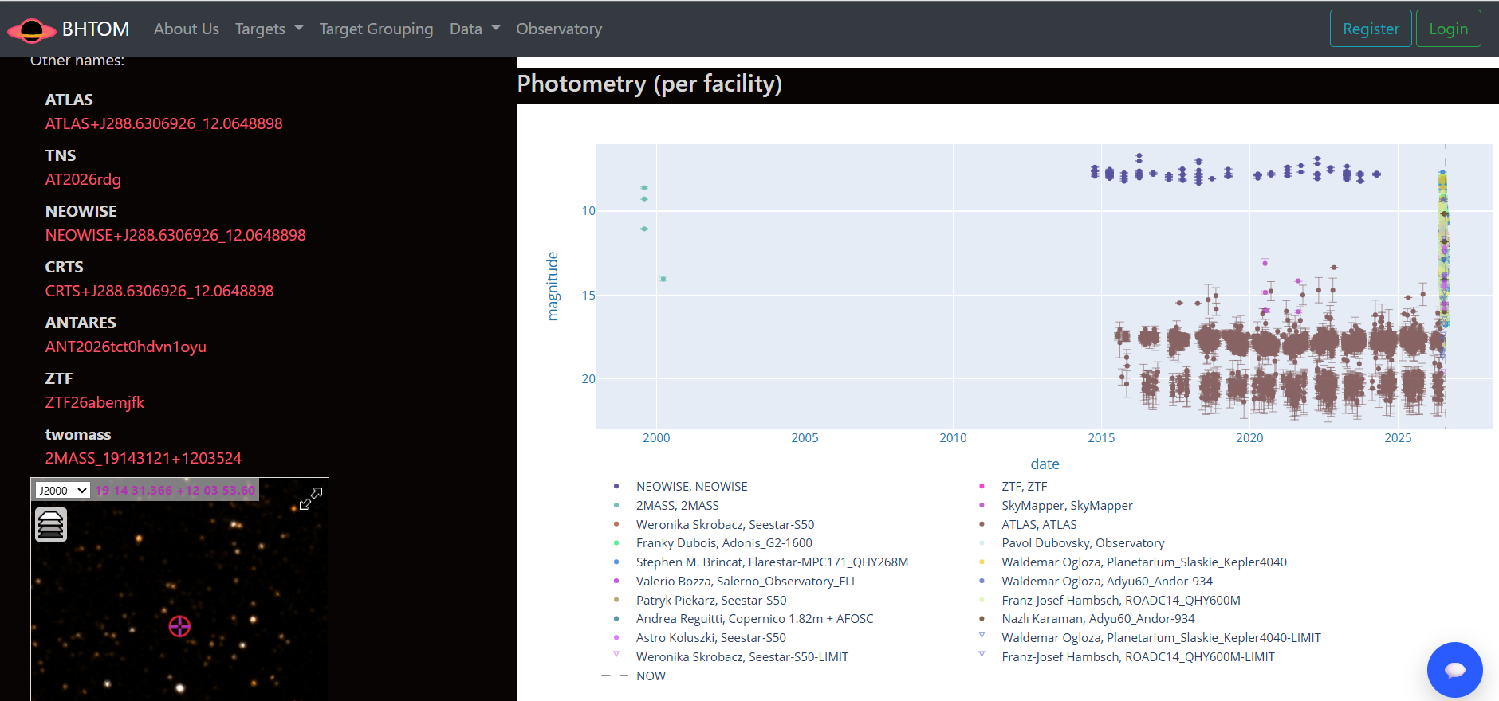Click the crosshair reticle on the sky image

coord(179,626)
